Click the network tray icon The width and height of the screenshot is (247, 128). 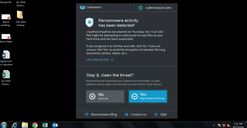[x=224, y=125]
